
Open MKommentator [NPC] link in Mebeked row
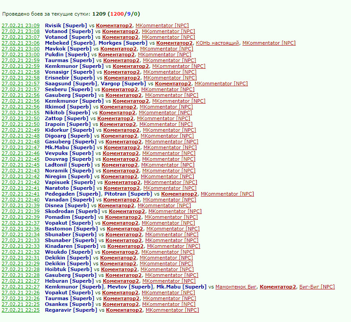click(x=269, y=43)
